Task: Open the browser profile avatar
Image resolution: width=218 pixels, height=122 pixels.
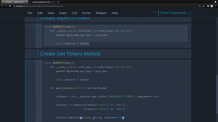Action: point(212,6)
